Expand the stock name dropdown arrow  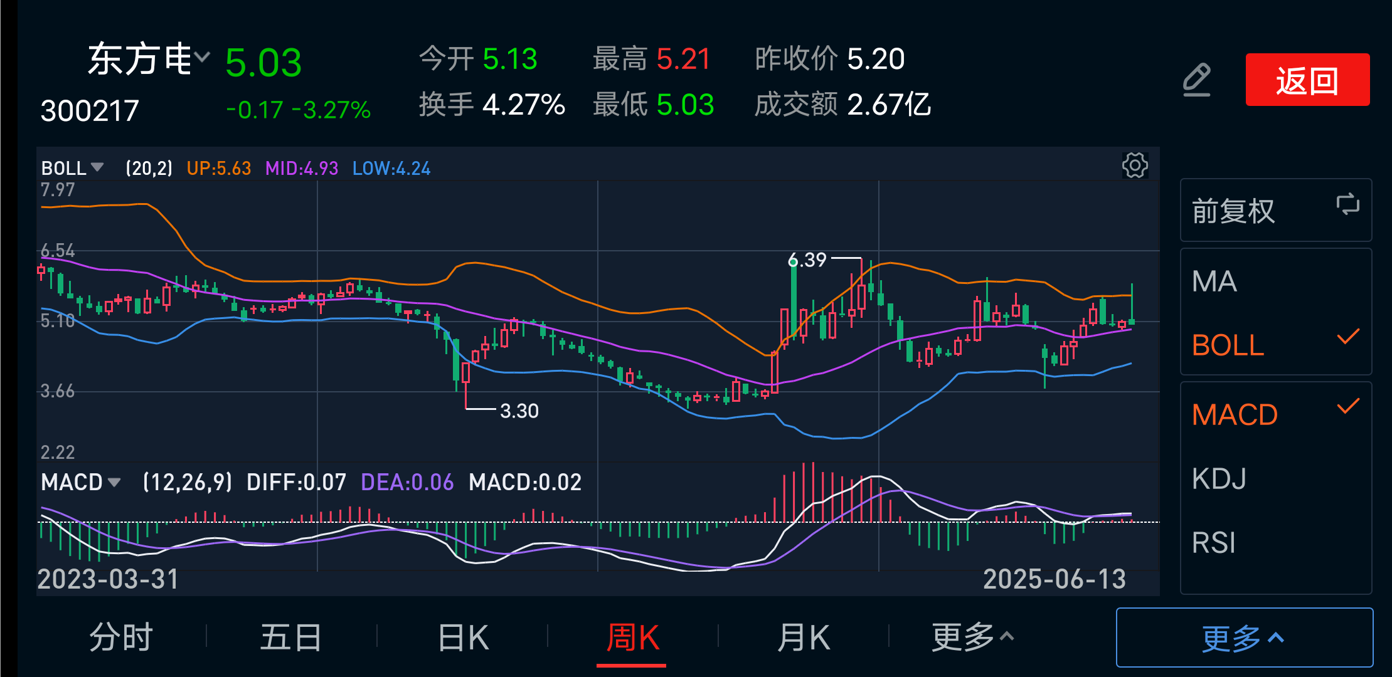point(202,57)
